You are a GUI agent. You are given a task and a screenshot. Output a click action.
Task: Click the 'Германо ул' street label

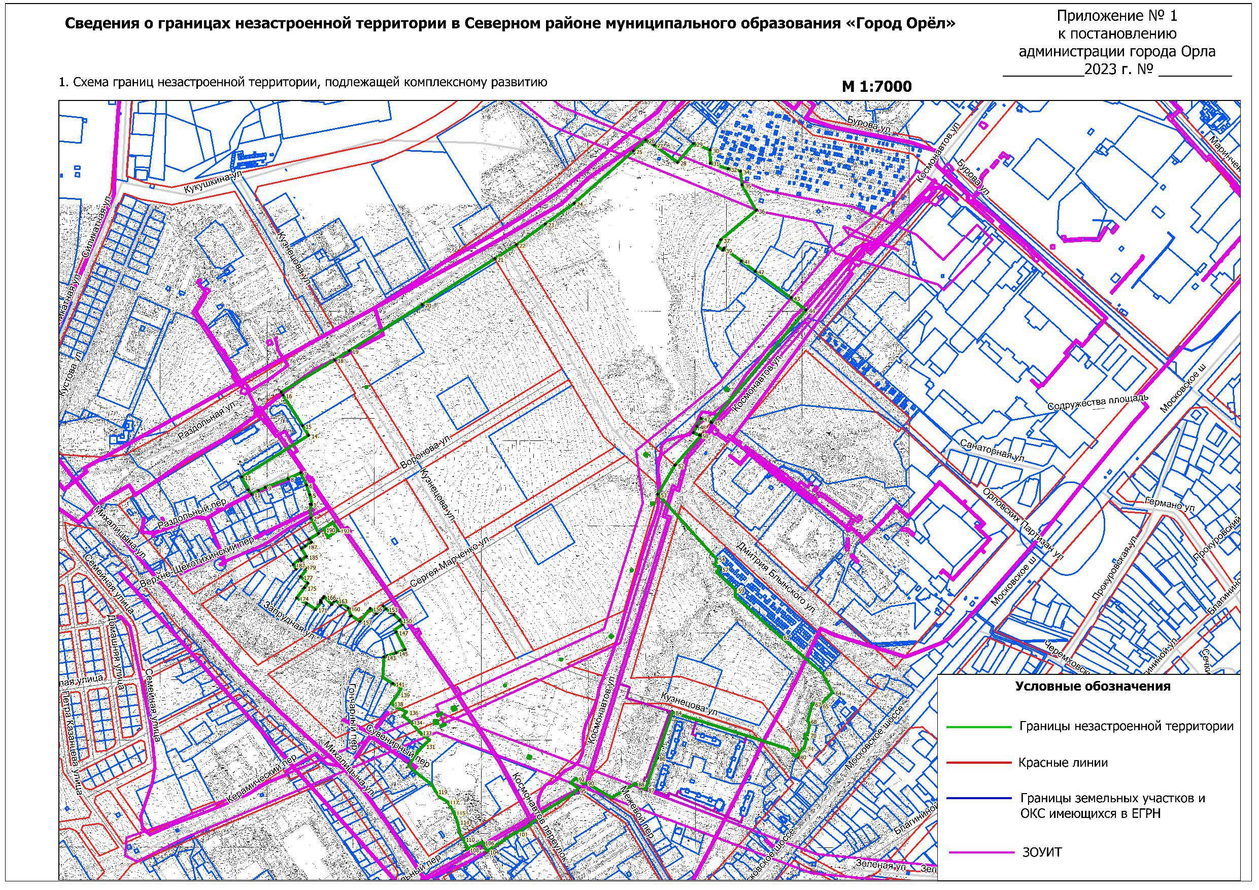1170,505
